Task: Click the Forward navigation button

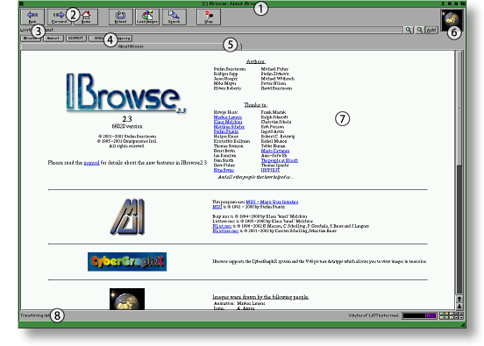Action: click(x=59, y=17)
